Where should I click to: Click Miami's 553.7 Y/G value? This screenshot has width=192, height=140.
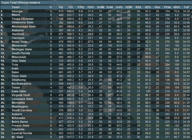pos(70,15)
